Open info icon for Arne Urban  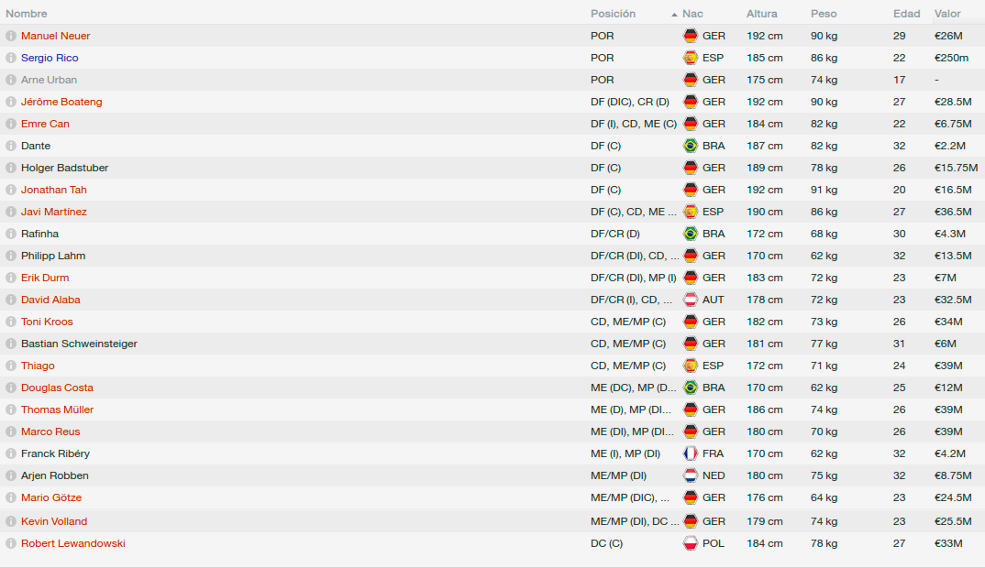(11, 80)
